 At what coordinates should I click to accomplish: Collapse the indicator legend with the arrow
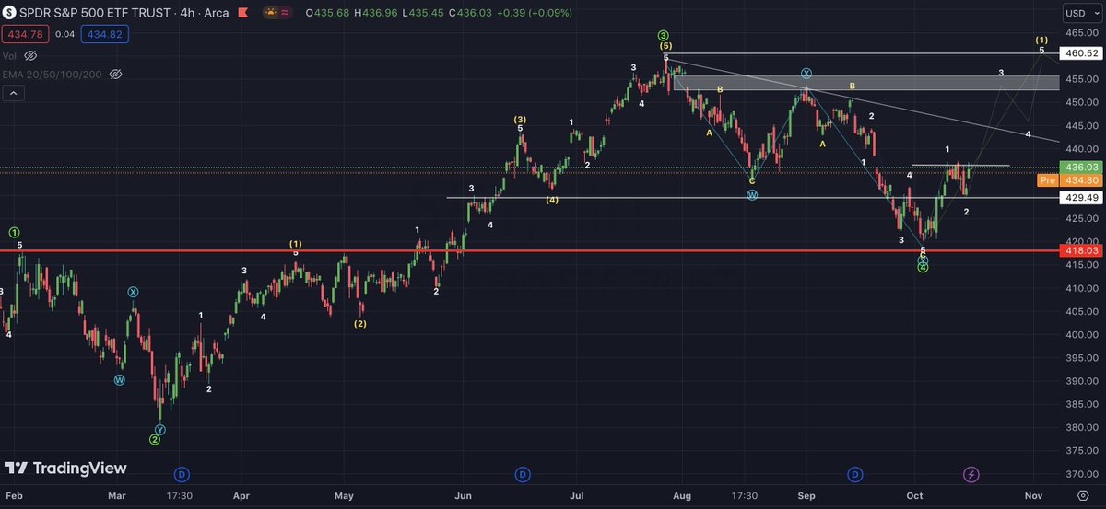click(14, 93)
